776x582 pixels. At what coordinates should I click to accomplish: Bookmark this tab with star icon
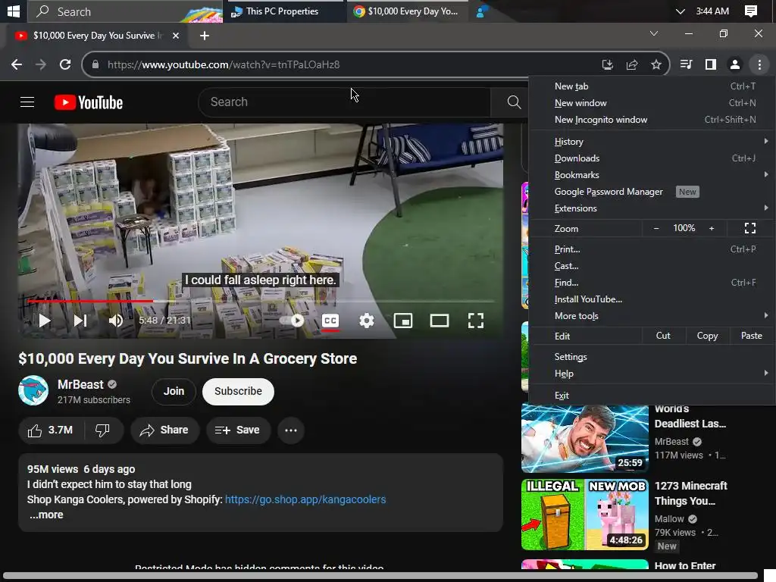(x=656, y=64)
